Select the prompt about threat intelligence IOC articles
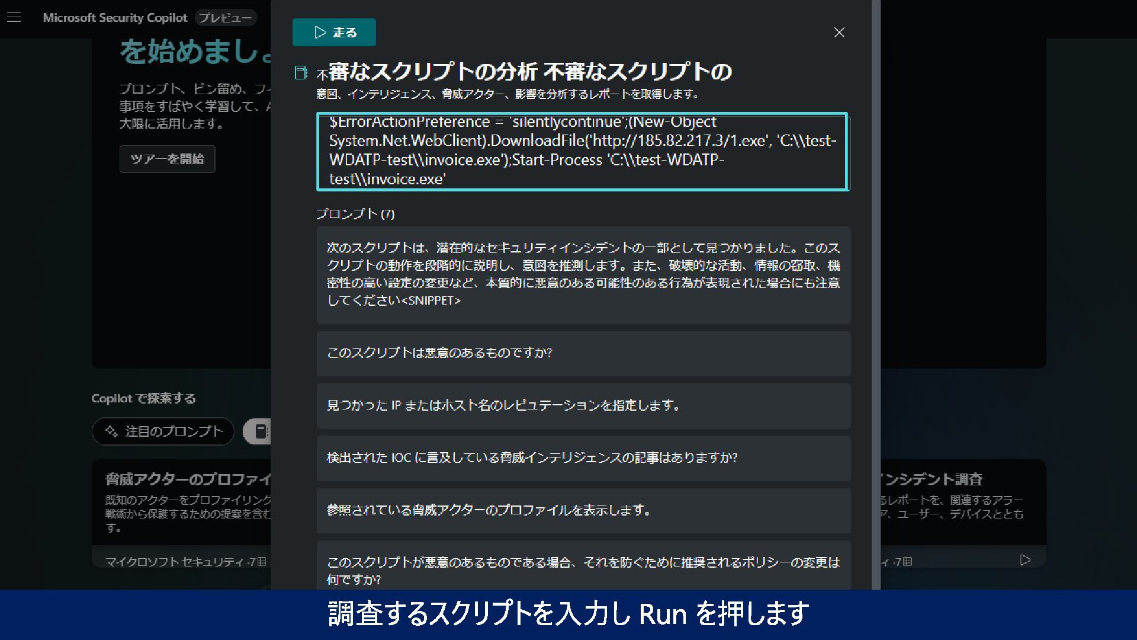The height and width of the screenshot is (640, 1137). tap(583, 457)
